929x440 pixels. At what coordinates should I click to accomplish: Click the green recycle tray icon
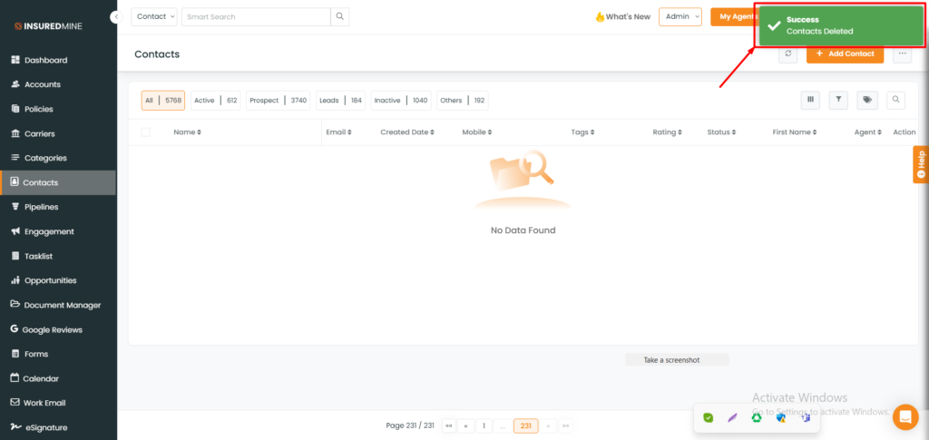tap(757, 417)
